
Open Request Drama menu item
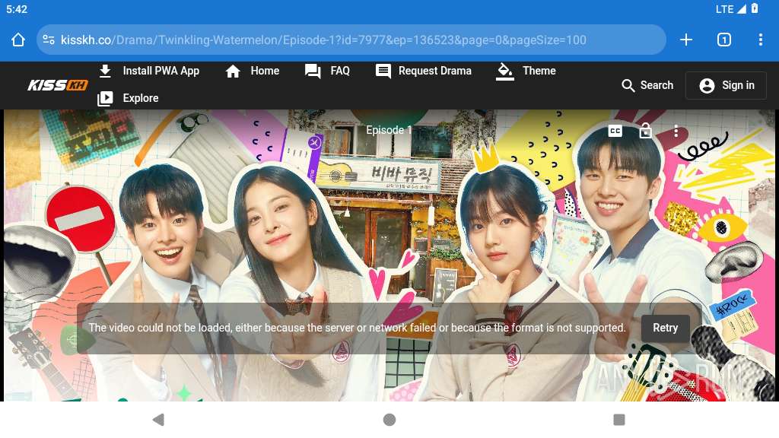[x=434, y=71]
